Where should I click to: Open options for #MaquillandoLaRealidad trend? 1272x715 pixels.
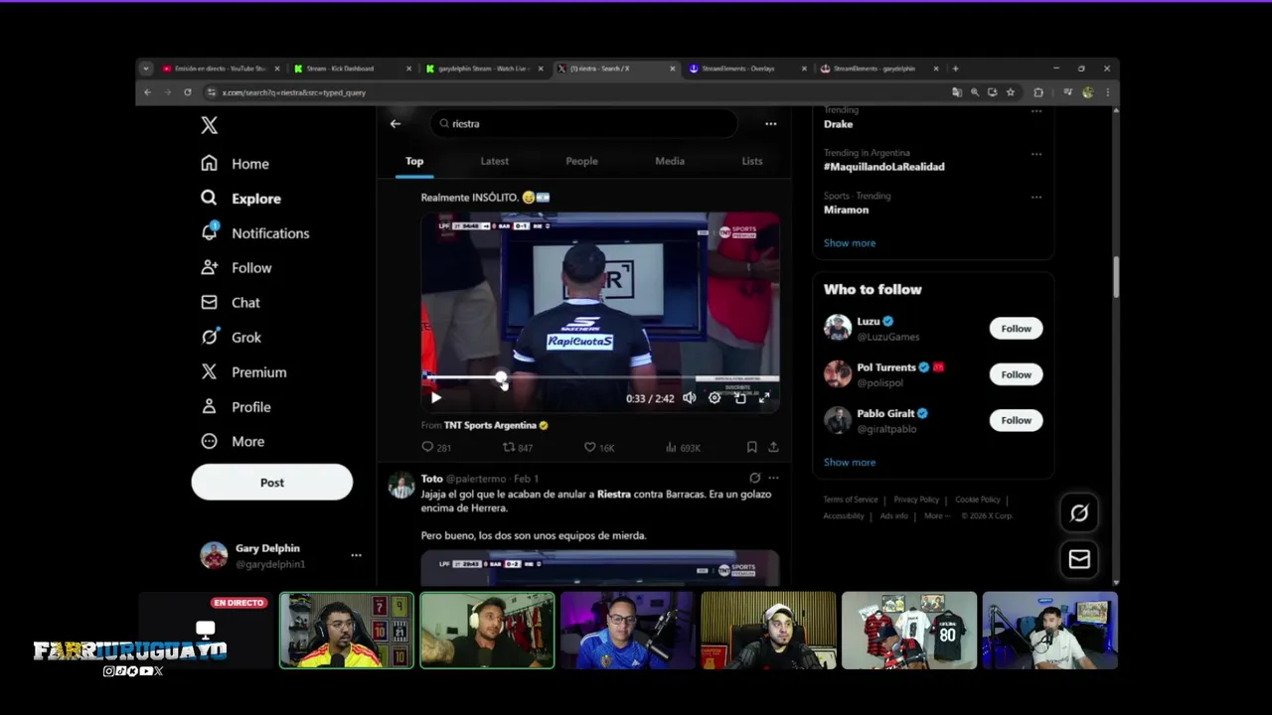(1035, 154)
